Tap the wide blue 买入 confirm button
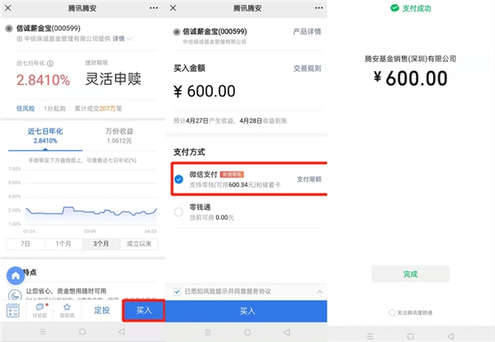The height and width of the screenshot is (342, 495). [246, 312]
